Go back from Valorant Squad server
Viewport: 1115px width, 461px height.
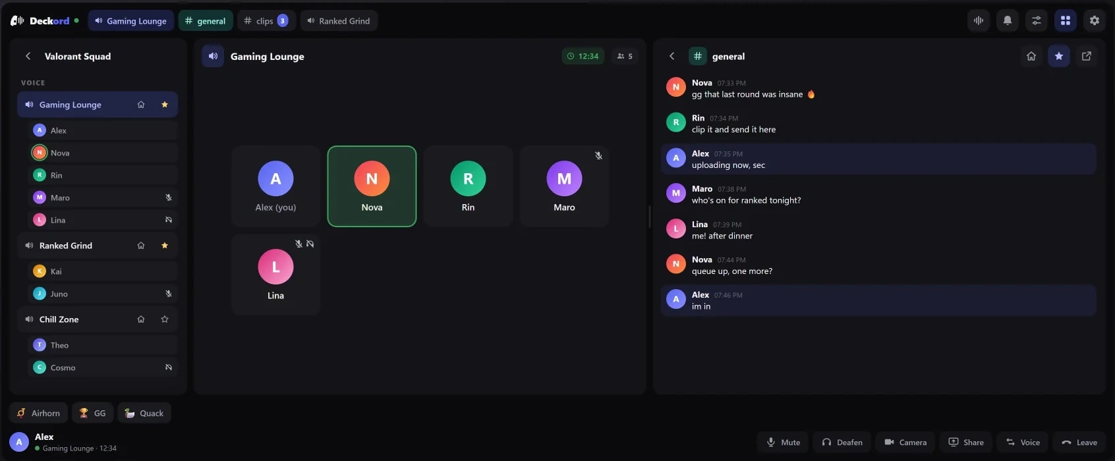tap(28, 56)
